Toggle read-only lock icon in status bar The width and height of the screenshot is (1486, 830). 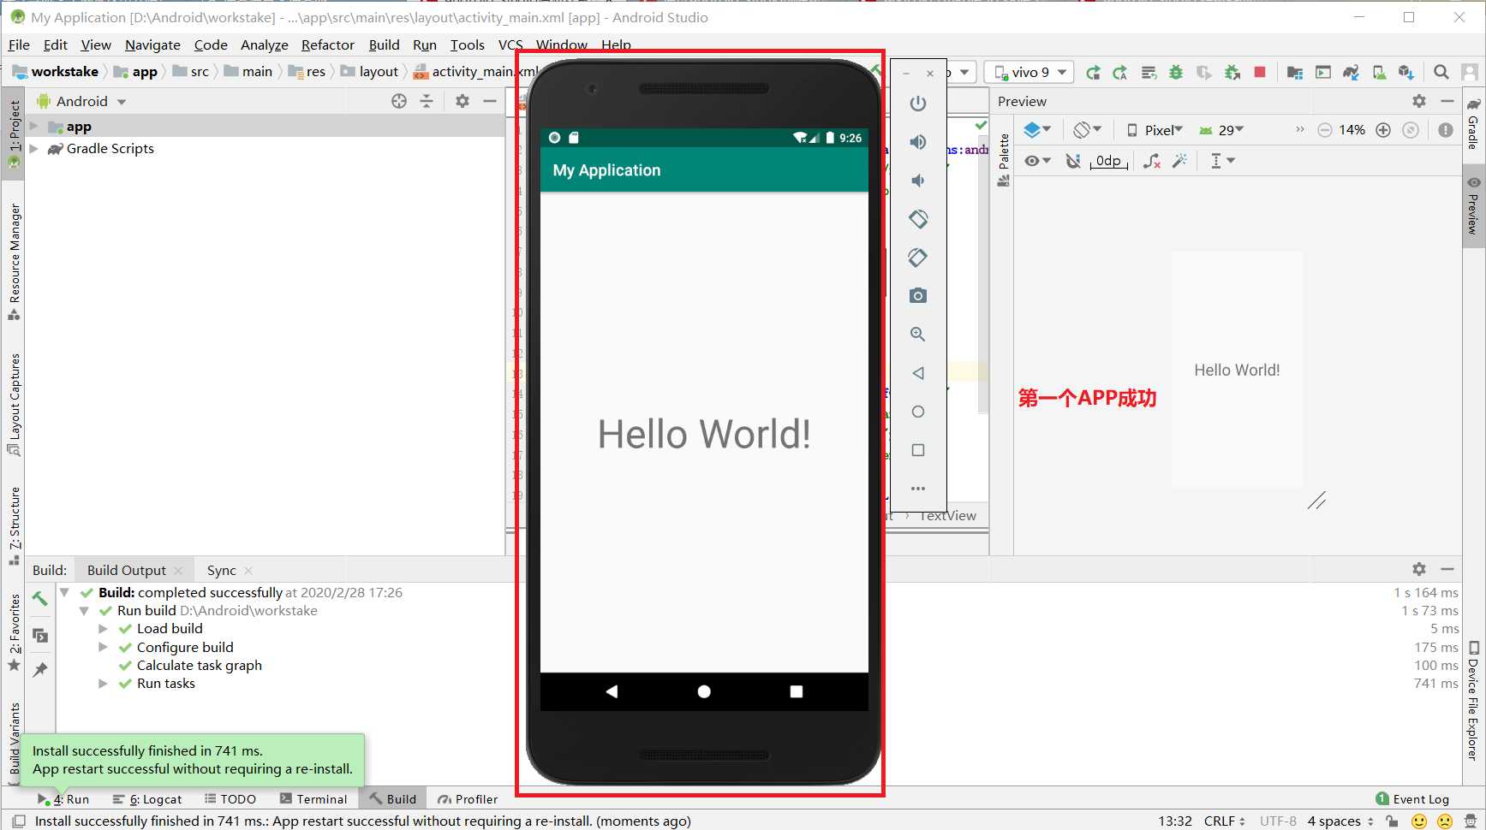pyautogui.click(x=1393, y=821)
